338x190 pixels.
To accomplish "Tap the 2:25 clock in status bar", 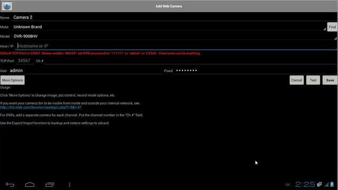I will point(305,184).
